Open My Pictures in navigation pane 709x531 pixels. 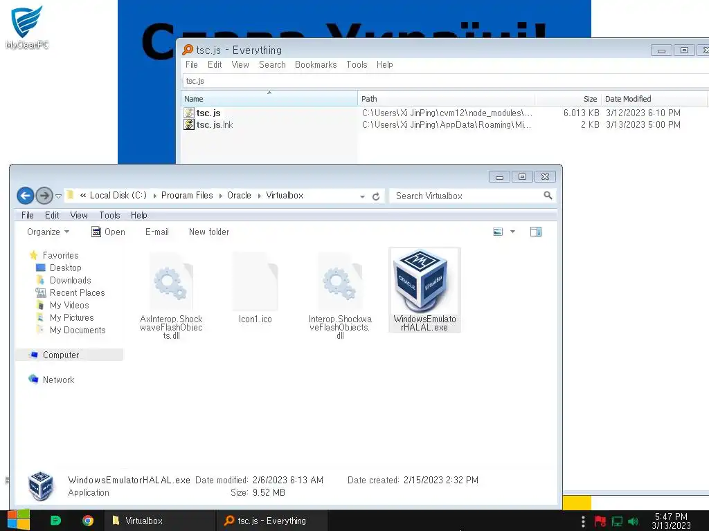[x=64, y=317]
